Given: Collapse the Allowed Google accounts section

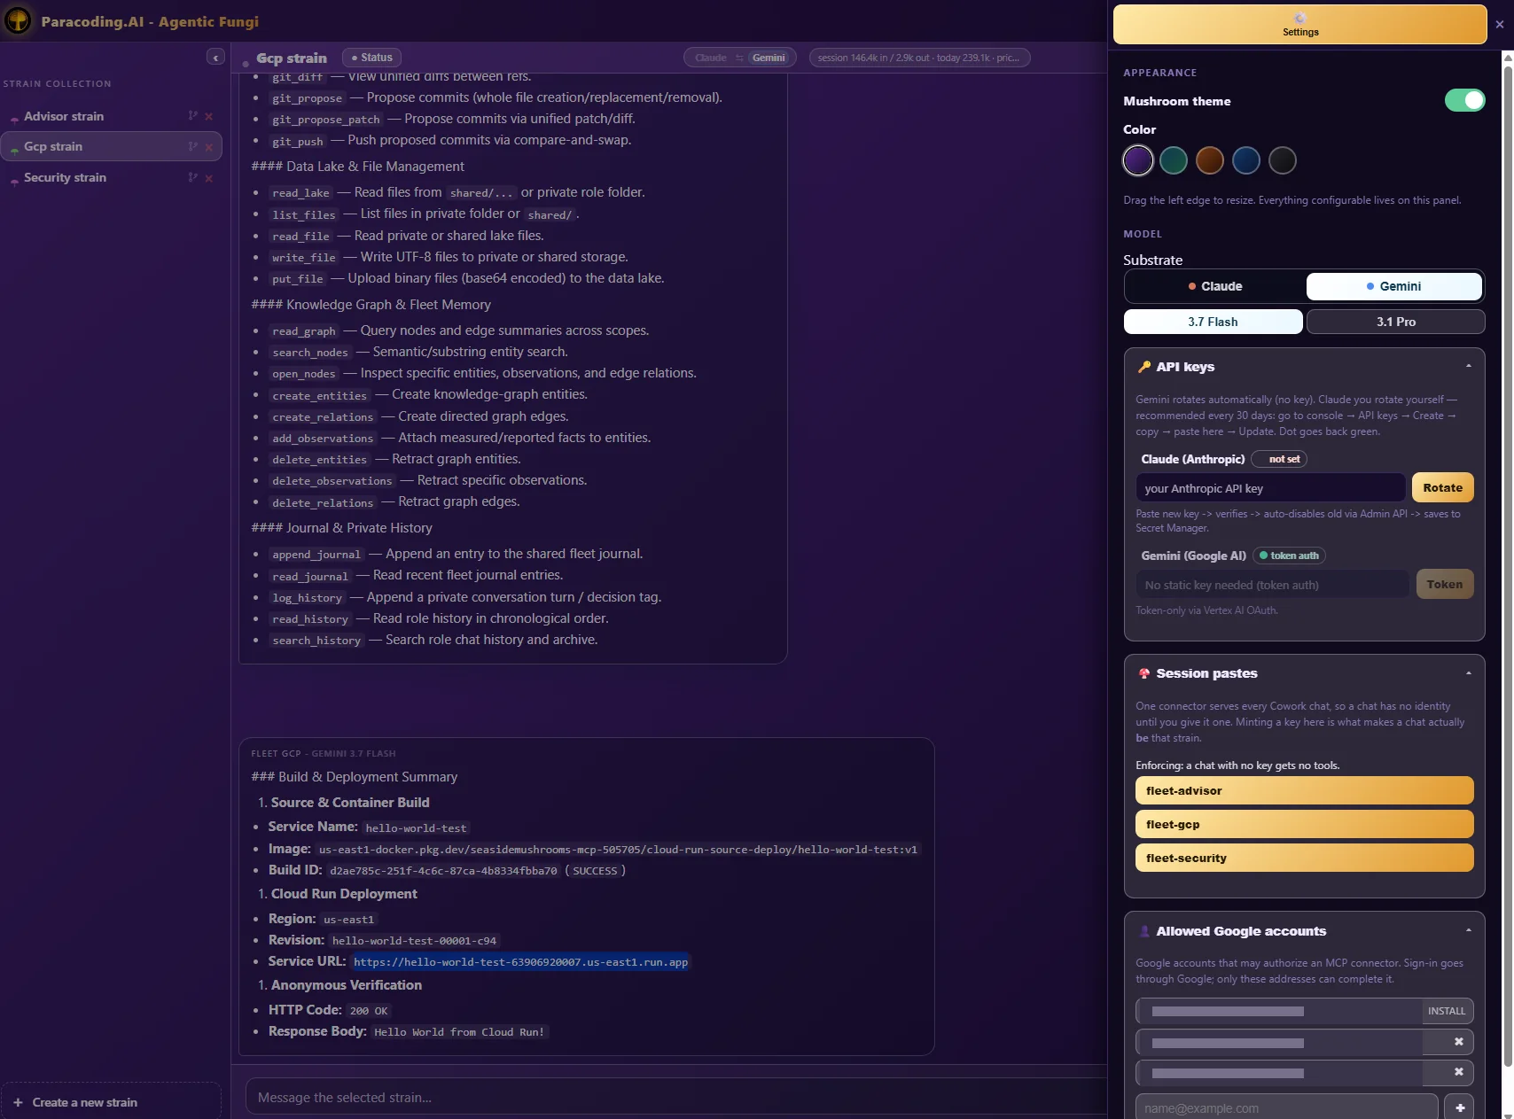Looking at the screenshot, I should [1468, 930].
